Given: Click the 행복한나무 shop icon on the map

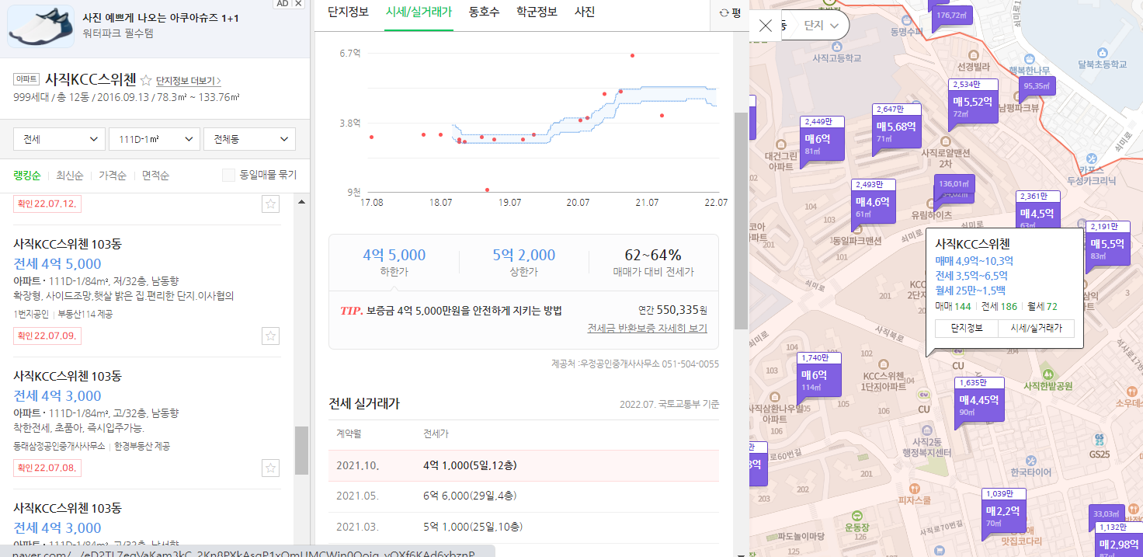Looking at the screenshot, I should coord(1029,58).
